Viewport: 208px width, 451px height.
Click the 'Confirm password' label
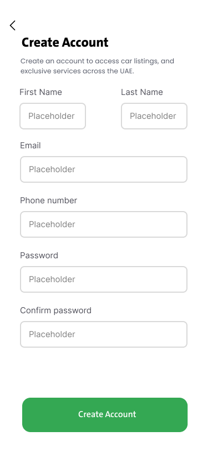pyautogui.click(x=55, y=310)
